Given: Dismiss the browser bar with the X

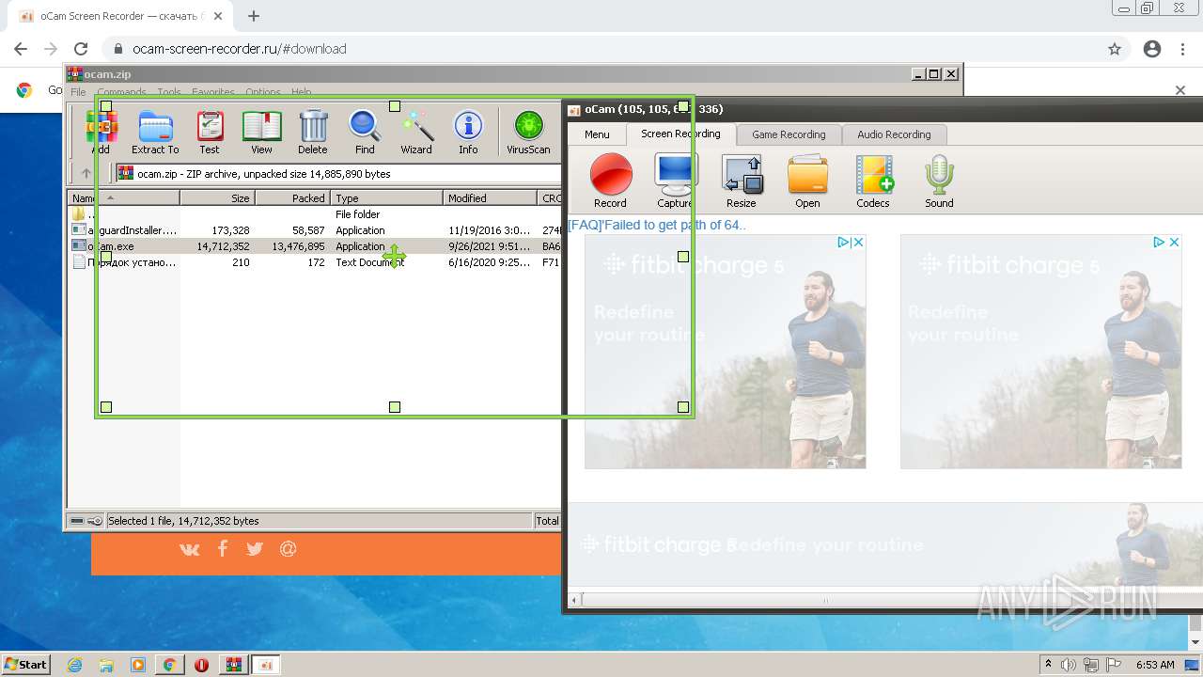Looking at the screenshot, I should pos(1180,90).
